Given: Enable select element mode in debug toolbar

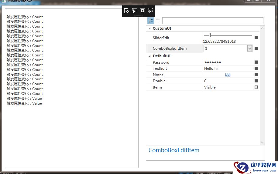Looking at the screenshot, I should (x=134, y=11).
